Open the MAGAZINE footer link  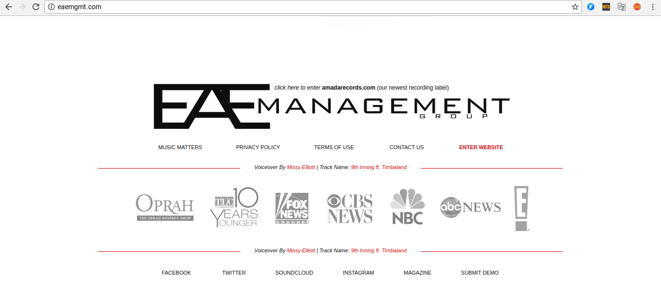pyautogui.click(x=417, y=273)
